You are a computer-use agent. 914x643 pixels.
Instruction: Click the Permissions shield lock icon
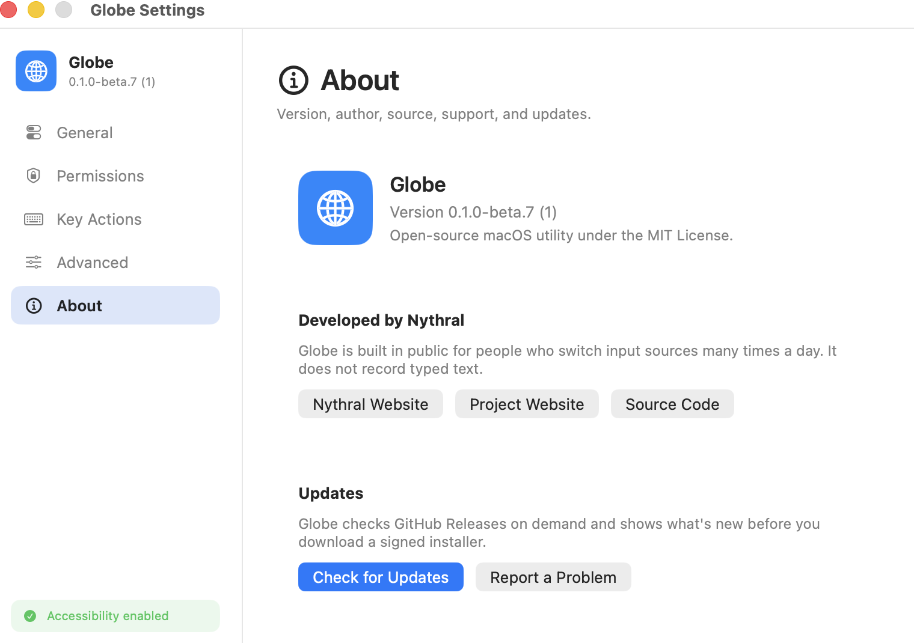tap(34, 175)
